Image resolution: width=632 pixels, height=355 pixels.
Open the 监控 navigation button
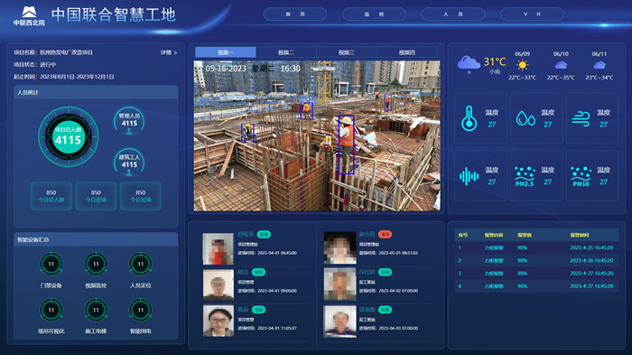[x=374, y=14]
